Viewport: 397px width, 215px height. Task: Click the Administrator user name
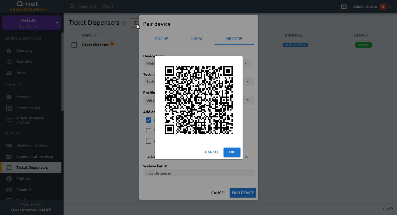[x=365, y=7]
